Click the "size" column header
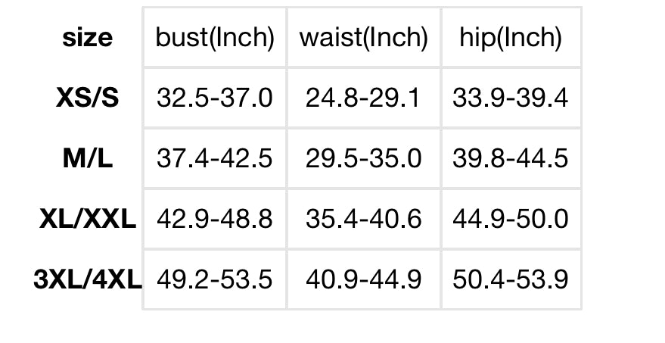The width and height of the screenshot is (665, 343). (x=87, y=37)
